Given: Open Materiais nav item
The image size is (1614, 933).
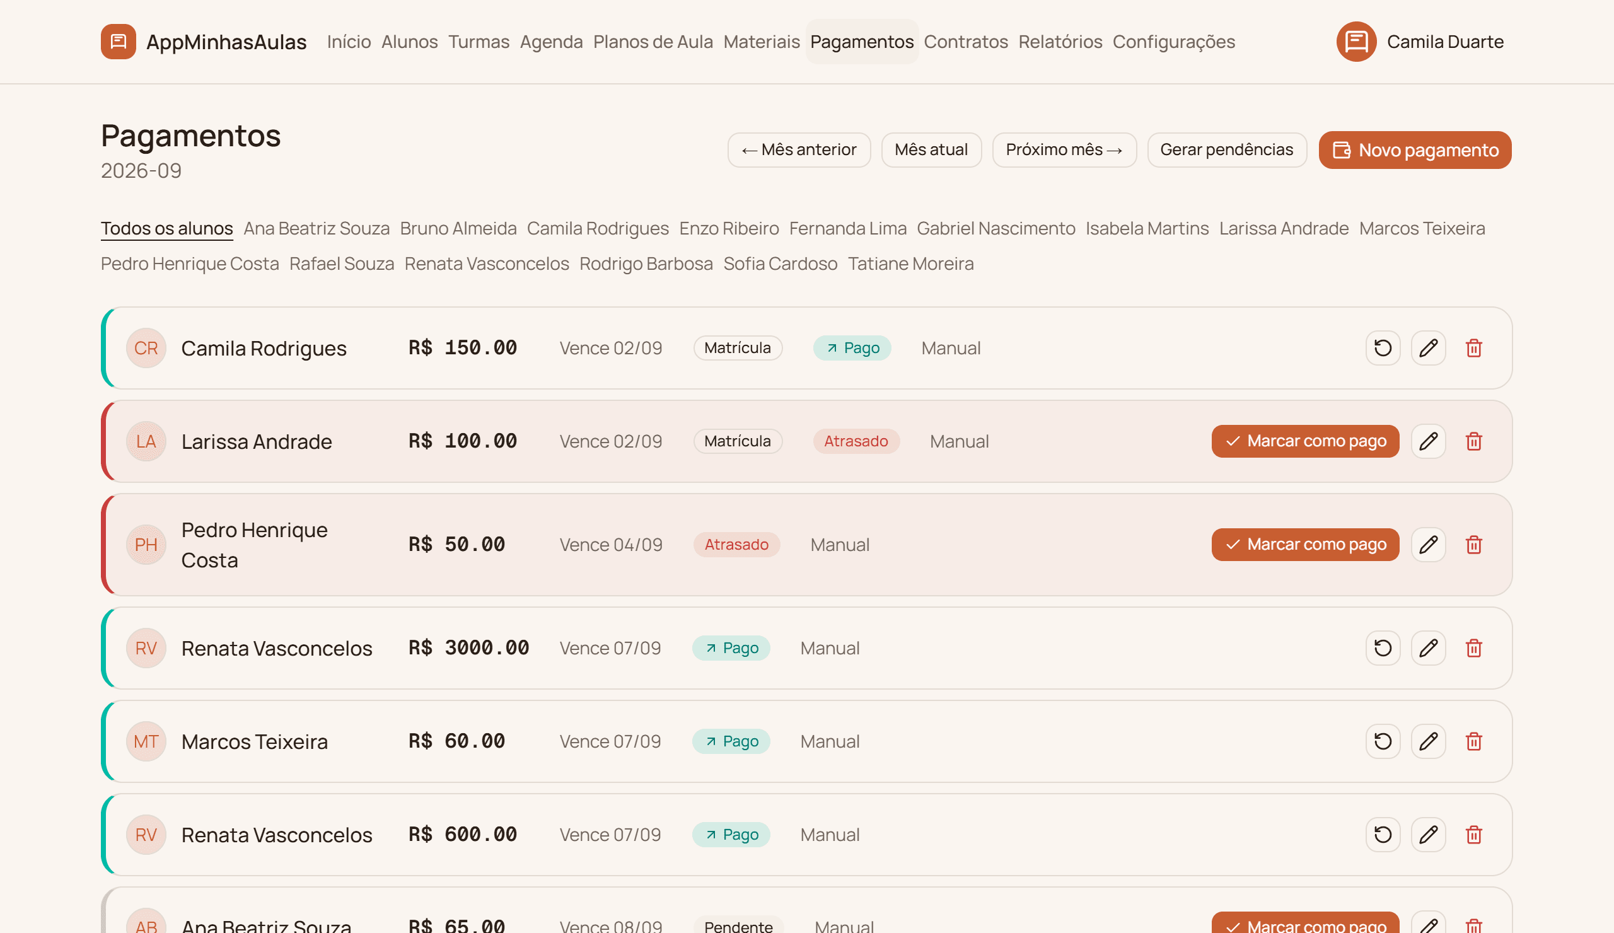Looking at the screenshot, I should 762,42.
